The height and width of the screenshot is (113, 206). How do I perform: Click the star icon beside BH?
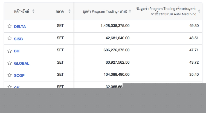[10, 51]
